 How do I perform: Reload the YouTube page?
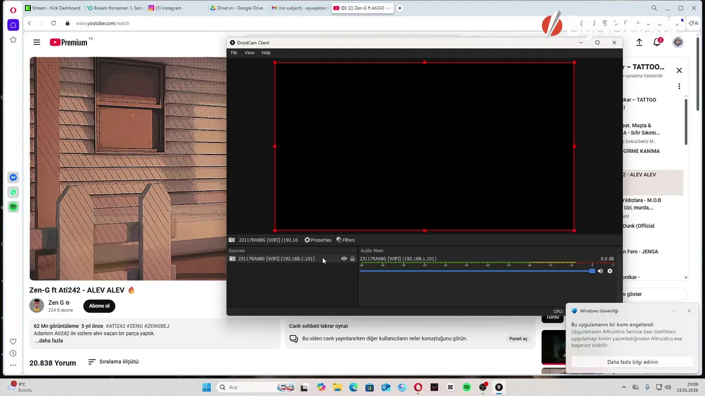point(53,23)
